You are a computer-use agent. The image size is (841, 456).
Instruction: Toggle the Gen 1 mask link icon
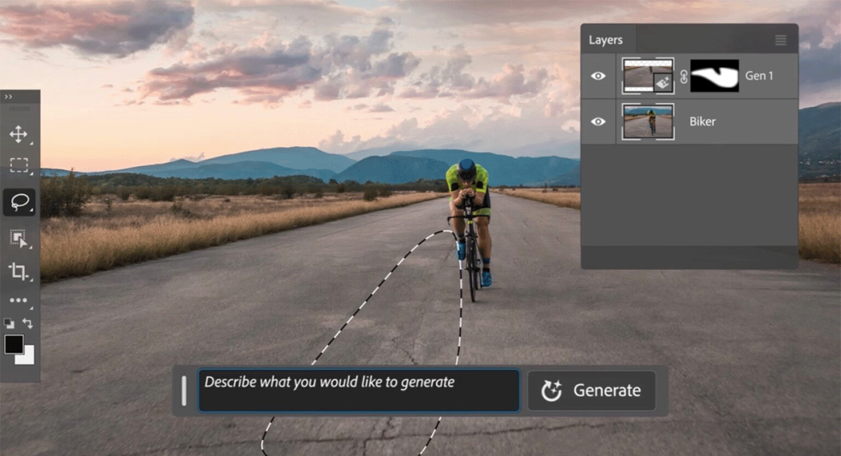click(684, 76)
